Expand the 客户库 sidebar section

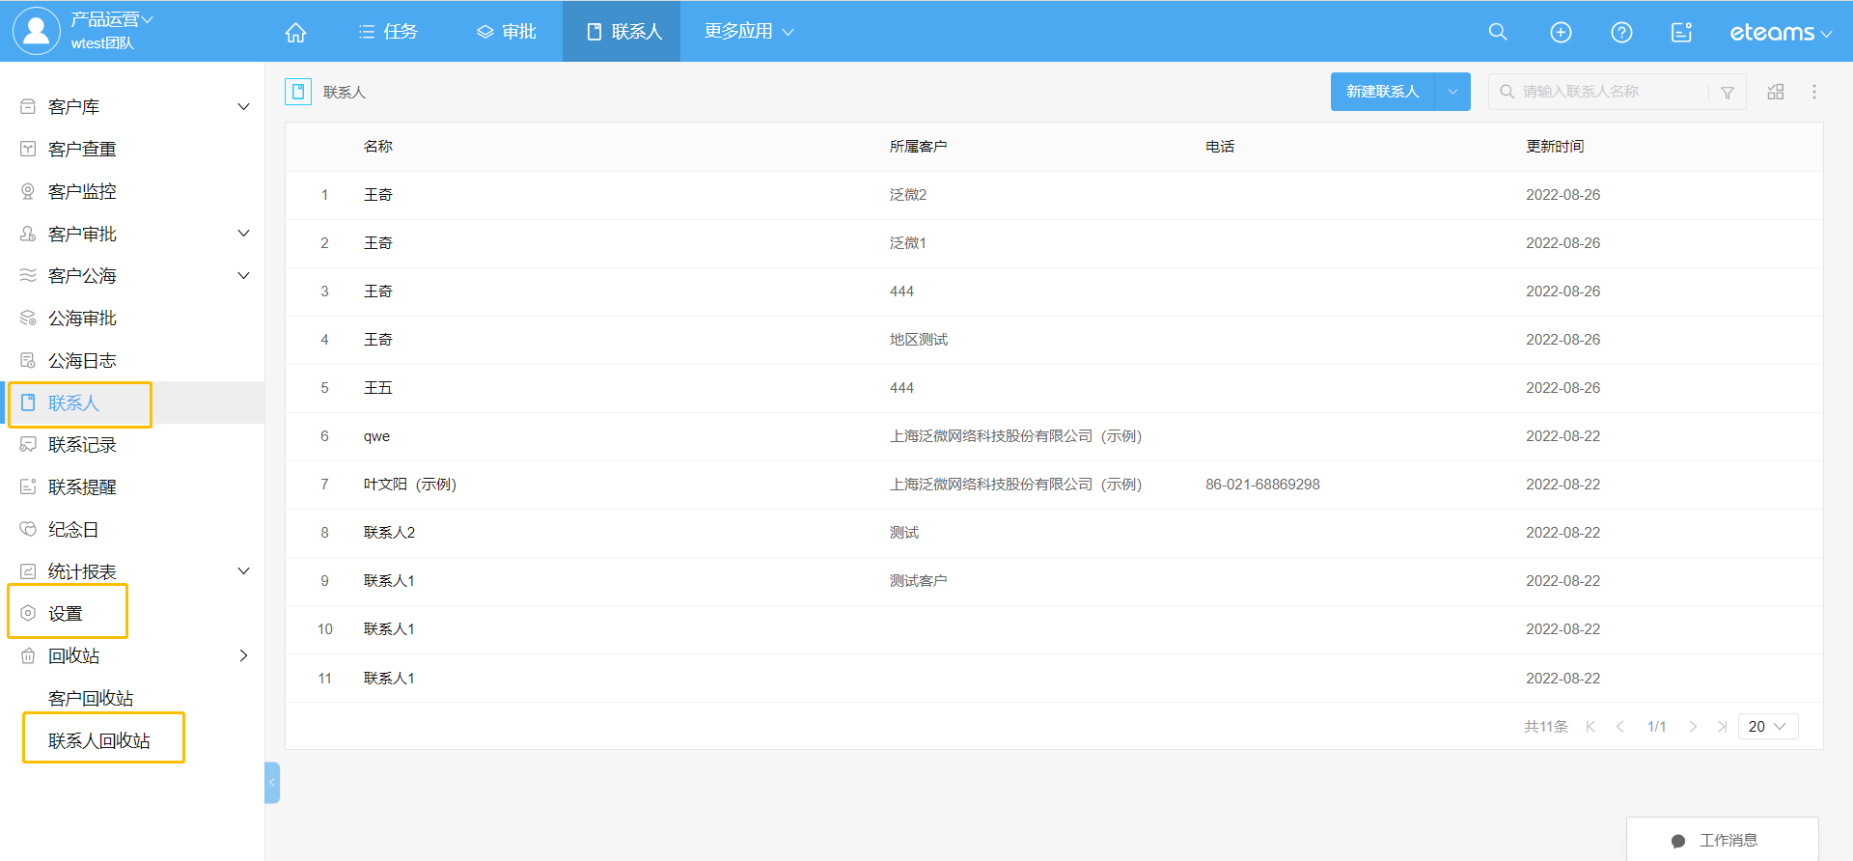click(x=243, y=106)
